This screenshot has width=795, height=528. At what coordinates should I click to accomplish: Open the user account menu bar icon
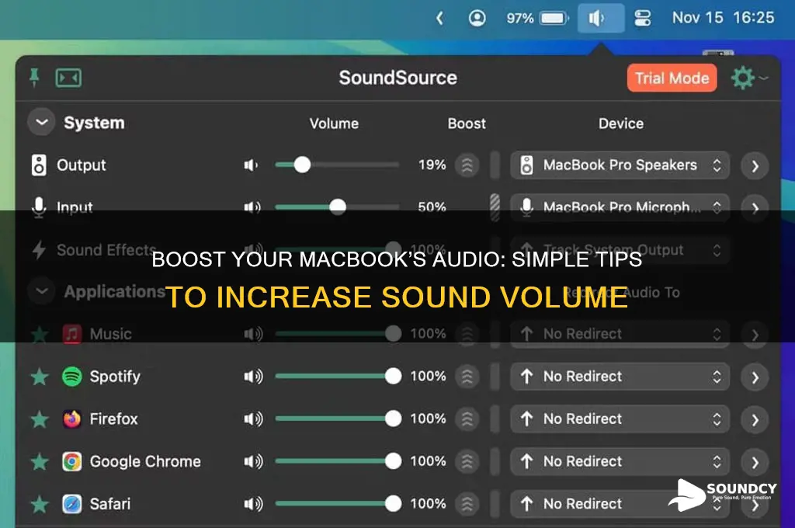tap(477, 19)
